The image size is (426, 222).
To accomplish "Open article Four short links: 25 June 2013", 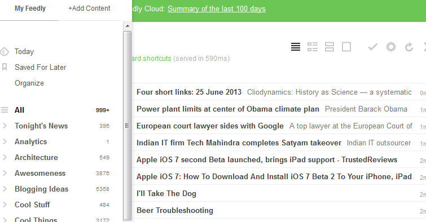I will [x=189, y=92].
